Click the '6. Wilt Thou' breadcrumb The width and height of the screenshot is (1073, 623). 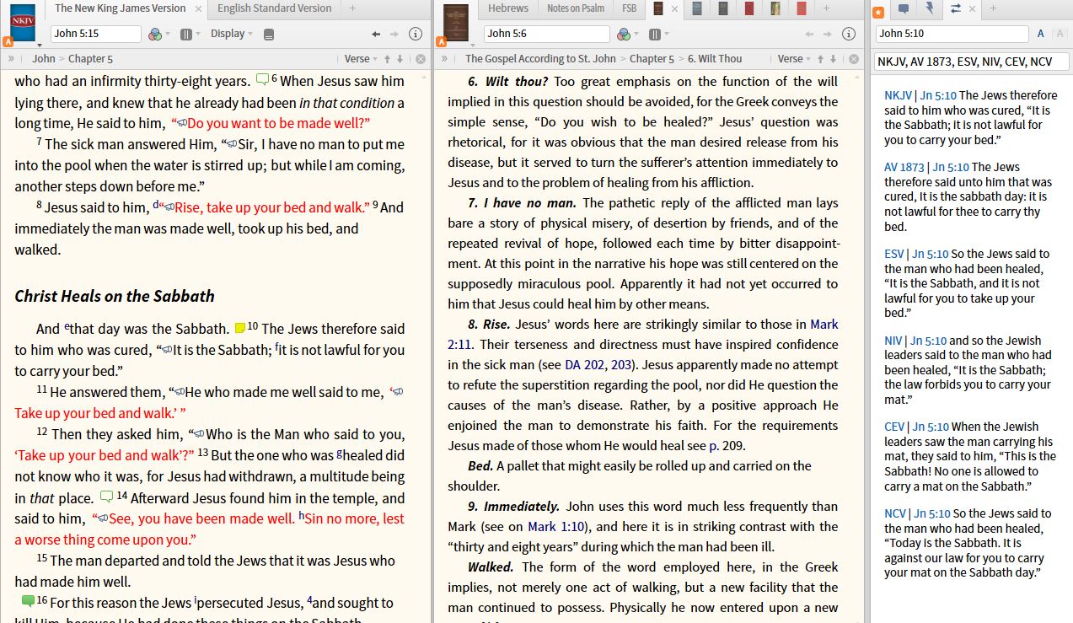715,58
